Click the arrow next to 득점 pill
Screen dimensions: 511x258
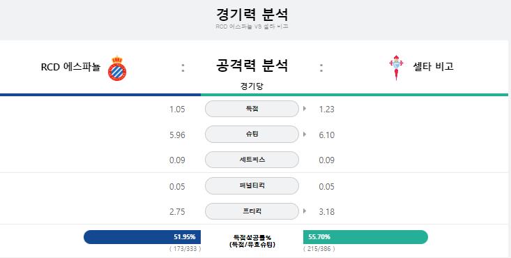tap(305, 109)
